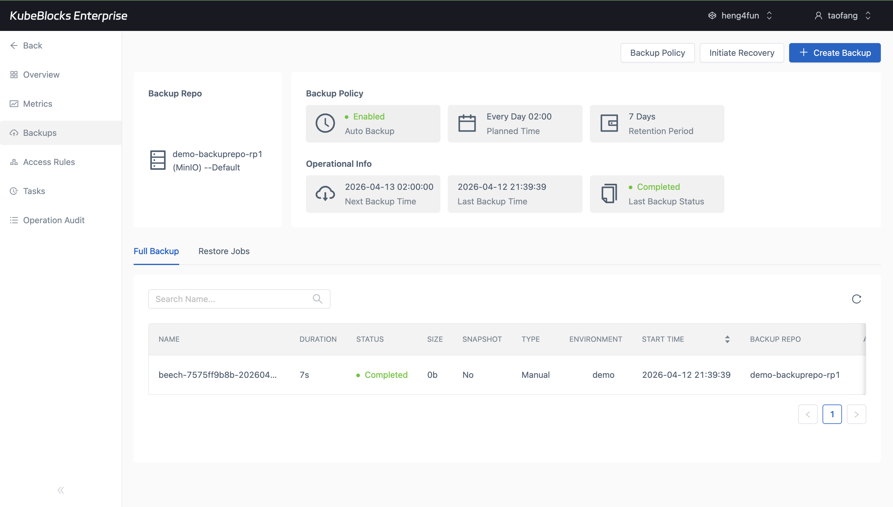Click the Auto Backup clock icon
Image resolution: width=893 pixels, height=507 pixels.
pyautogui.click(x=325, y=123)
